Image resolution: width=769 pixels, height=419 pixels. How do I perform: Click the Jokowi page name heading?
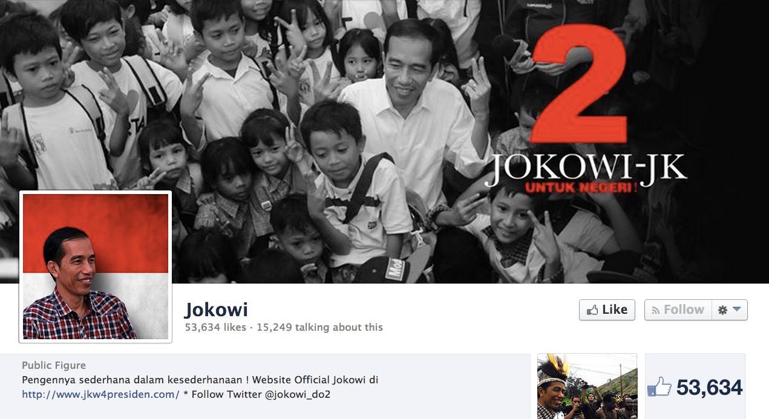pyautogui.click(x=216, y=310)
